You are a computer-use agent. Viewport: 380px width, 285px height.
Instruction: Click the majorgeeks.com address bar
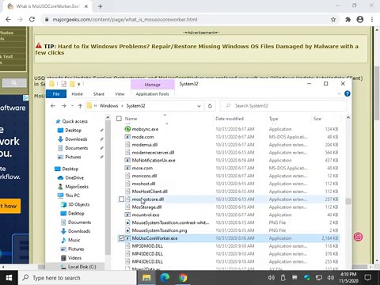point(184,19)
